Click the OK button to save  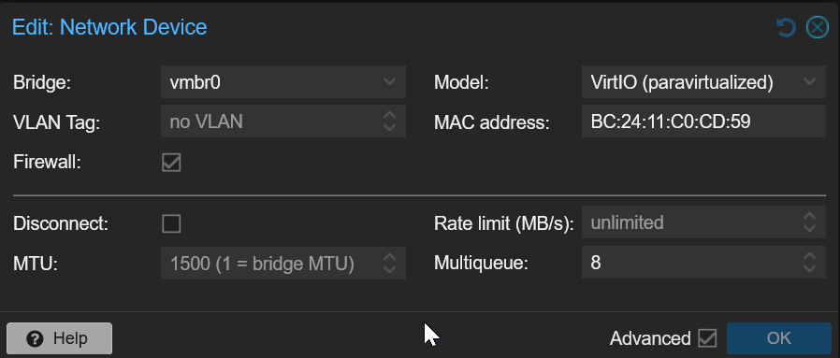click(x=779, y=338)
